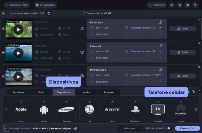Click Editar for Lake.mp4
The width and height of the screenshot is (202, 133).
point(183,52)
